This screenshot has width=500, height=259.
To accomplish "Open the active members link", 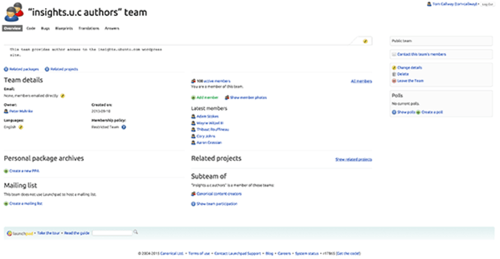I will coord(217,81).
